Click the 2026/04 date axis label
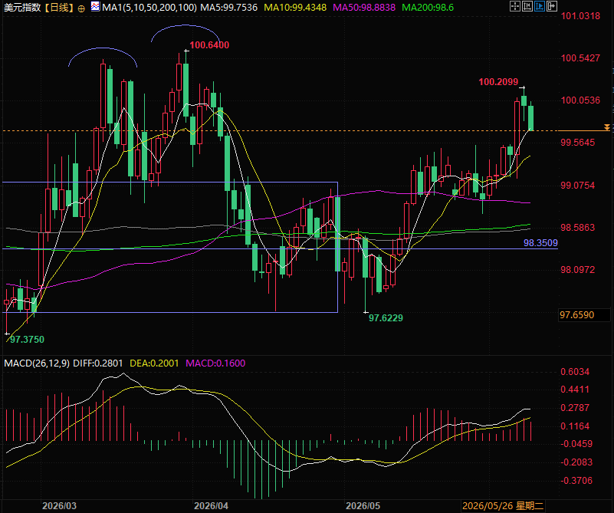Viewport: 614px width, 513px height. click(x=211, y=506)
